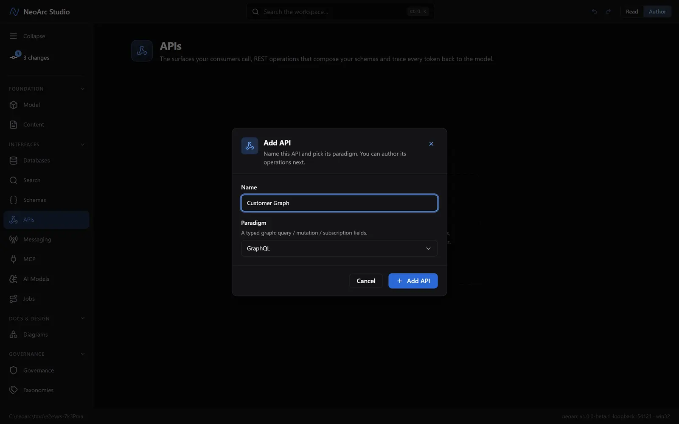Click the blue Add API button
This screenshot has width=679, height=424.
pyautogui.click(x=413, y=281)
